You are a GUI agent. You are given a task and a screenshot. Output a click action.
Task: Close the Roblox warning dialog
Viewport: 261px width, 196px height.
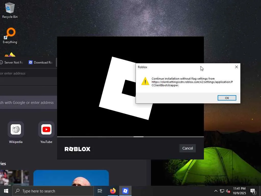236,67
